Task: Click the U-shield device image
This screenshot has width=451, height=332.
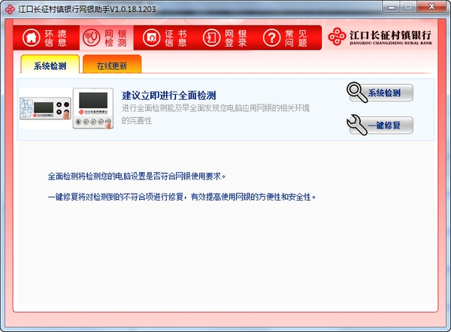Action: click(67, 109)
